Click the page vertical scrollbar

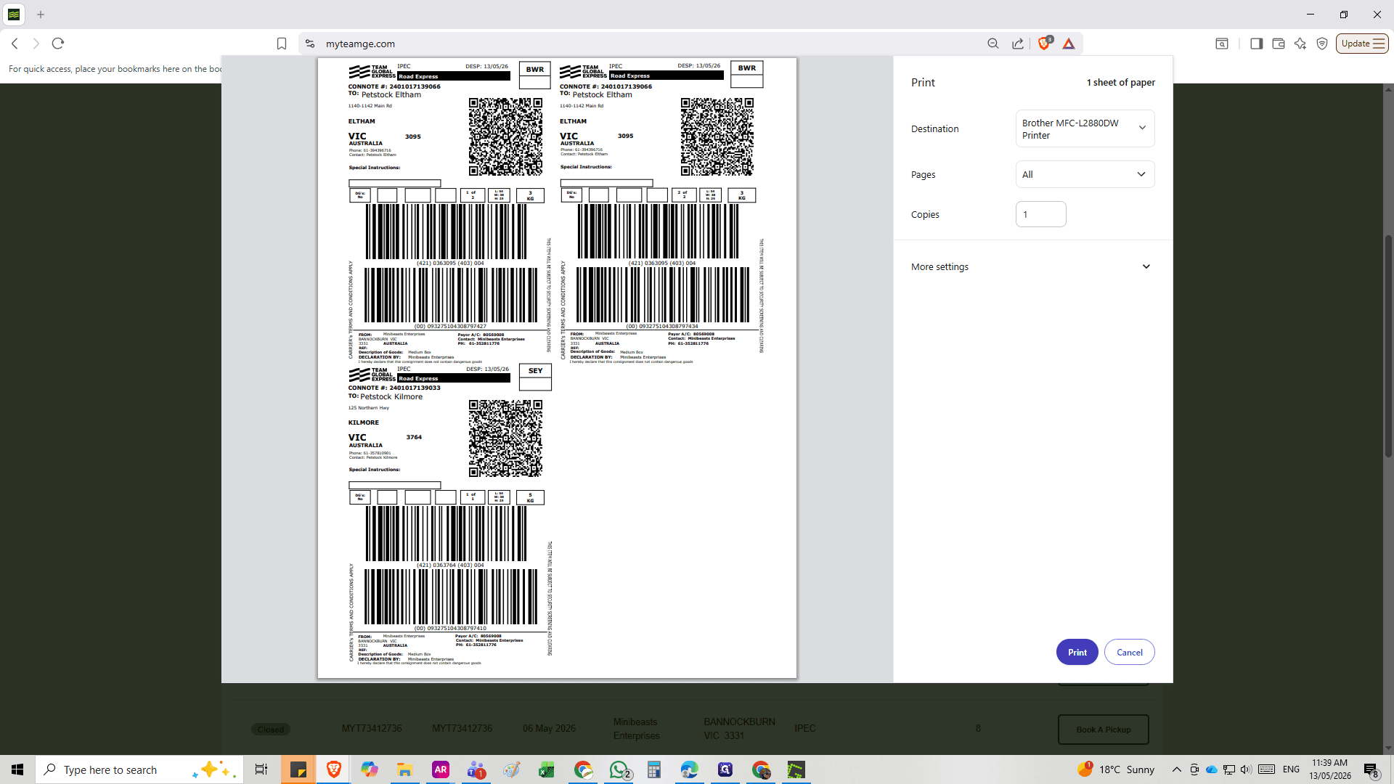pyautogui.click(x=1388, y=347)
